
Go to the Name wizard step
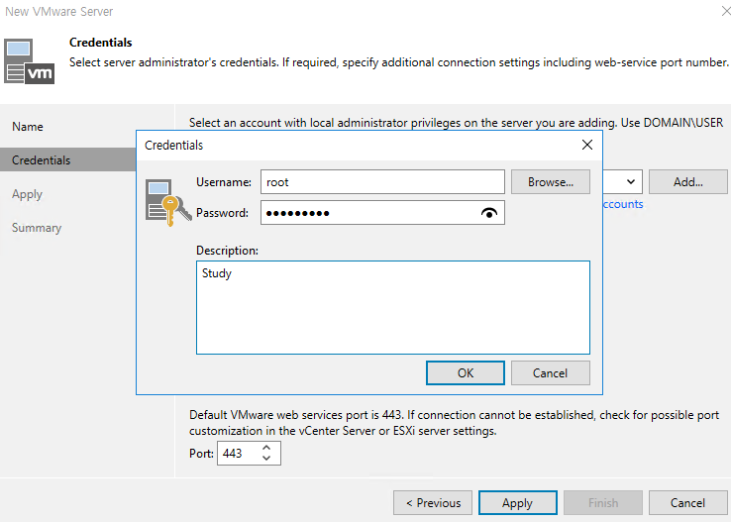point(28,127)
